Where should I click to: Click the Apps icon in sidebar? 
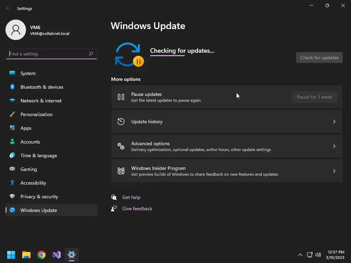click(12, 128)
